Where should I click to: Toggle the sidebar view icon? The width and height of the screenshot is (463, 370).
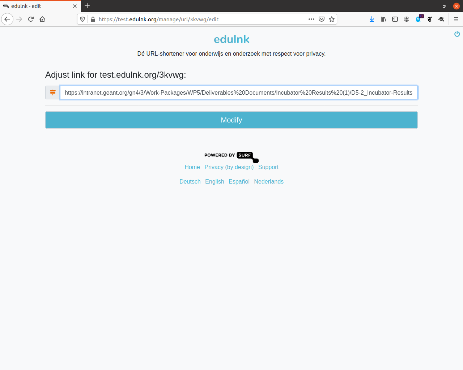395,19
